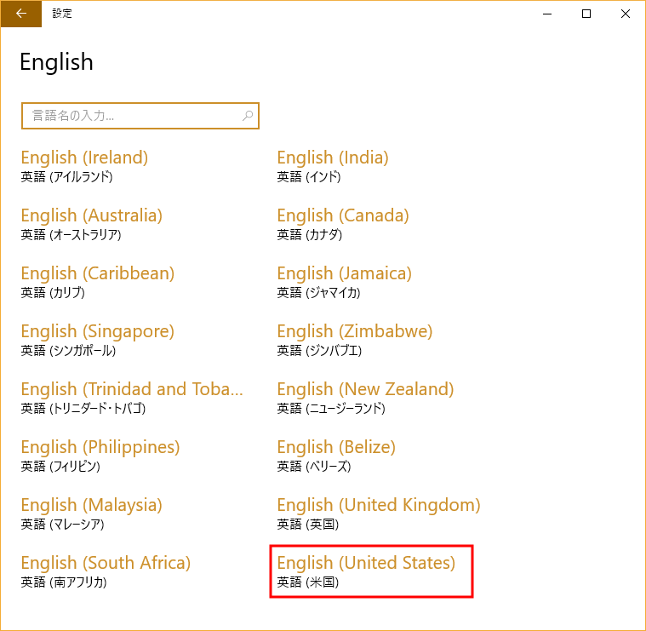Select English (Ireland)
Image resolution: width=646 pixels, height=631 pixels.
click(x=85, y=166)
